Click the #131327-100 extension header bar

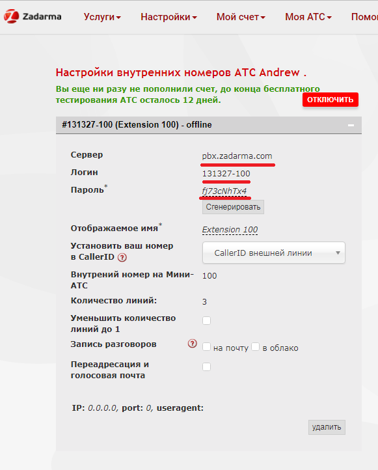(x=208, y=125)
